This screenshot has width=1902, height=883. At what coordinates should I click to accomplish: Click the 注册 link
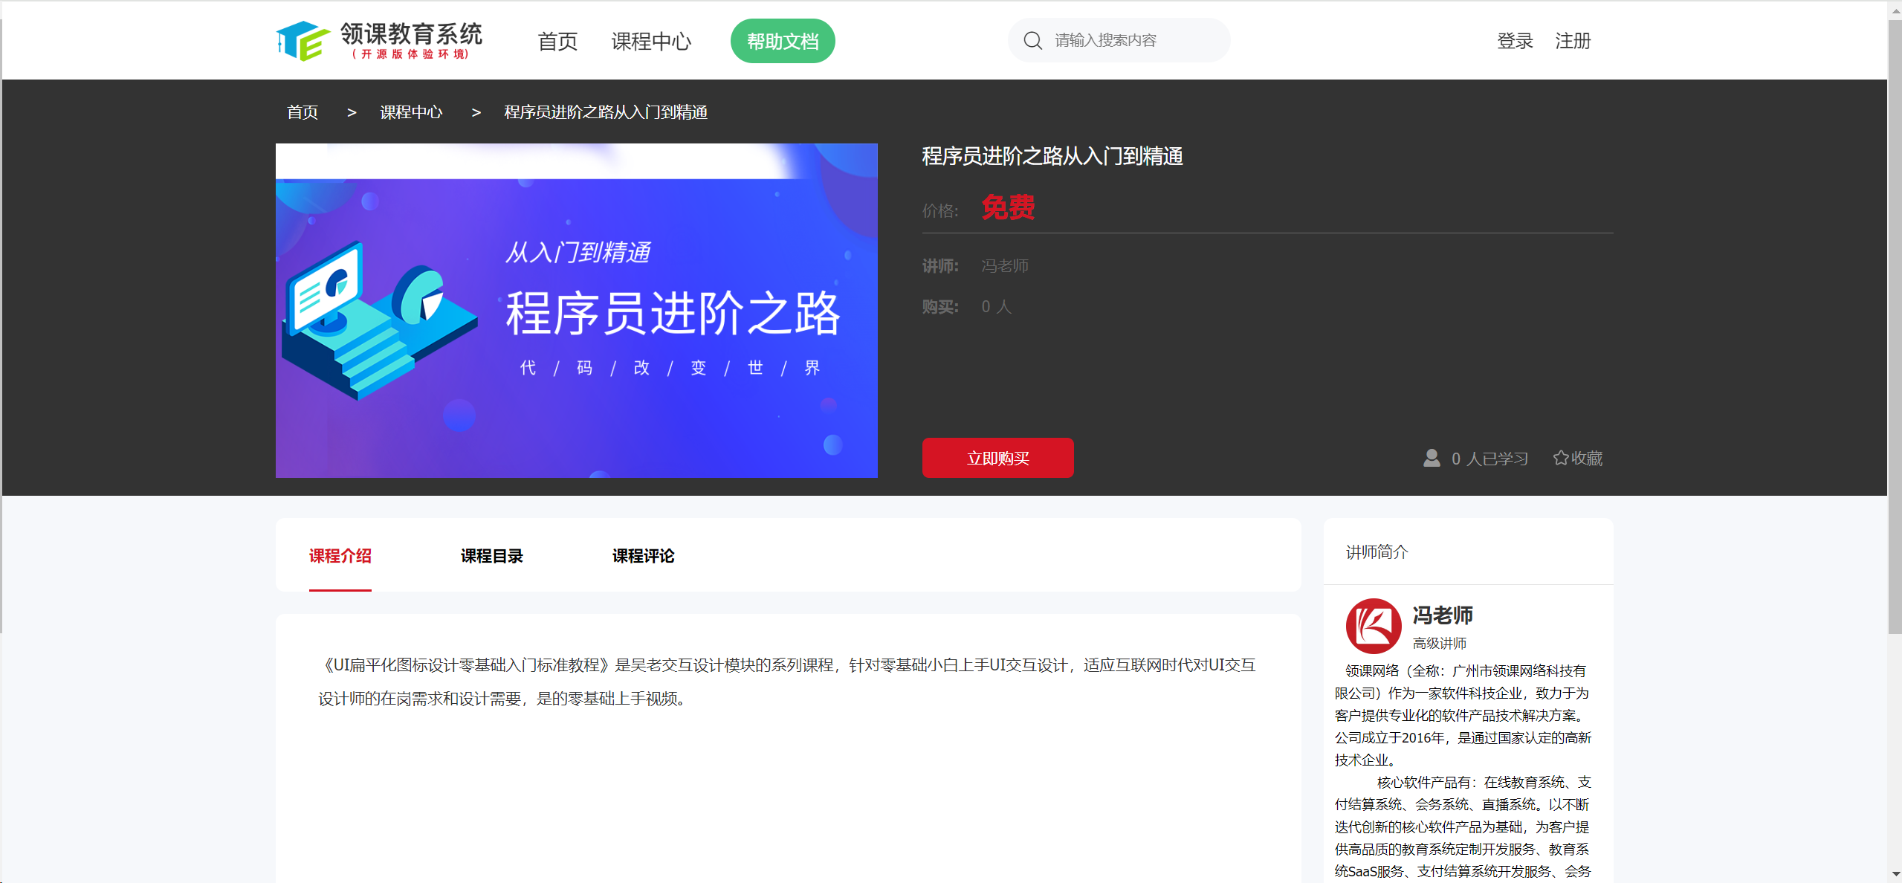point(1573,41)
